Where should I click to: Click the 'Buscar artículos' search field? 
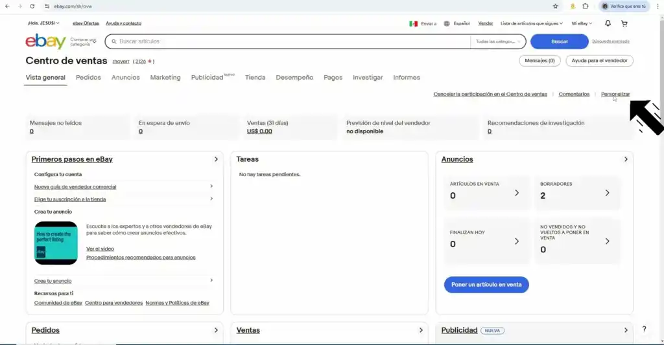coord(288,41)
